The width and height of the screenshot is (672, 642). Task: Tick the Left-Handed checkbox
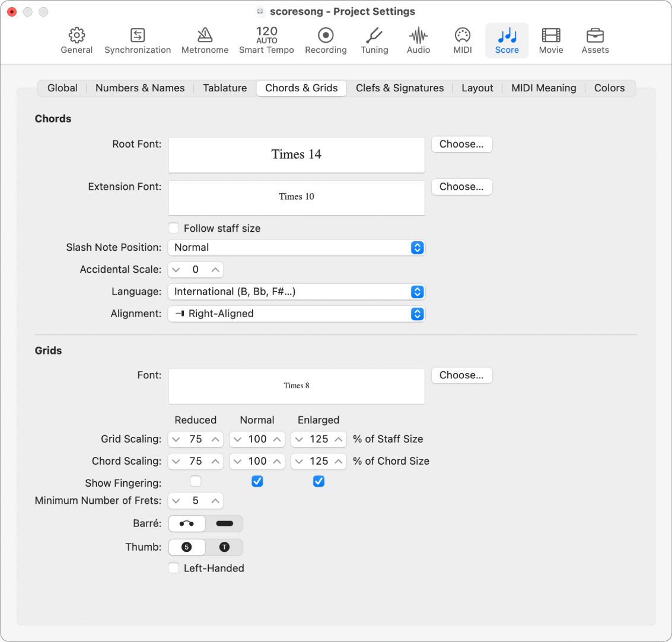coord(174,568)
